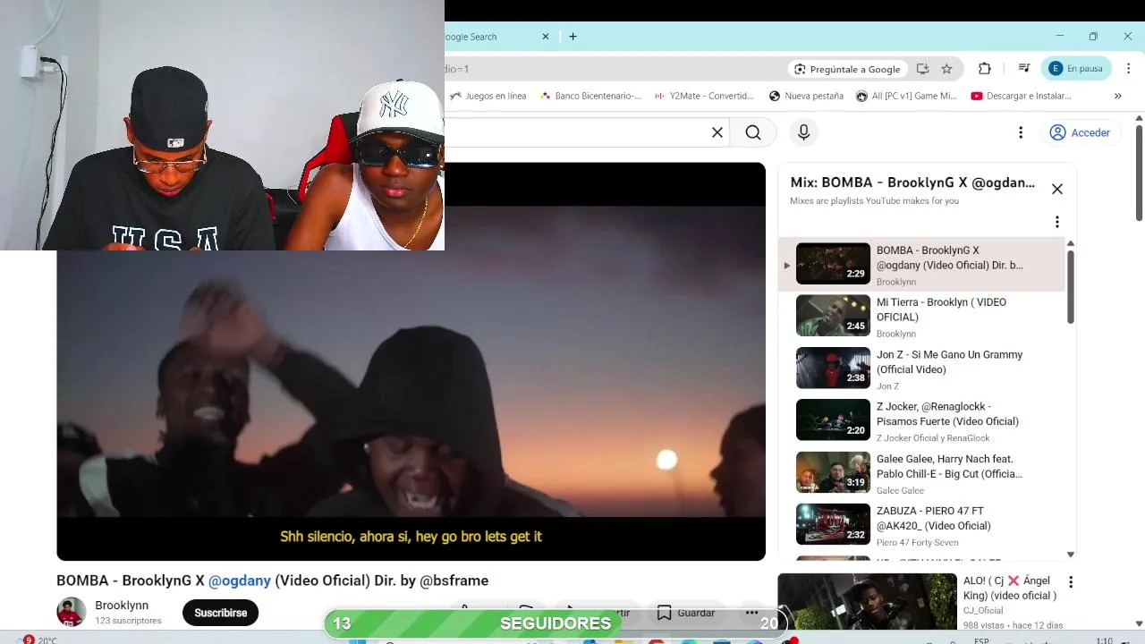1145x644 pixels.
Task: Play Mi Tierra - Brooklyn playlist video
Action: coord(921,317)
